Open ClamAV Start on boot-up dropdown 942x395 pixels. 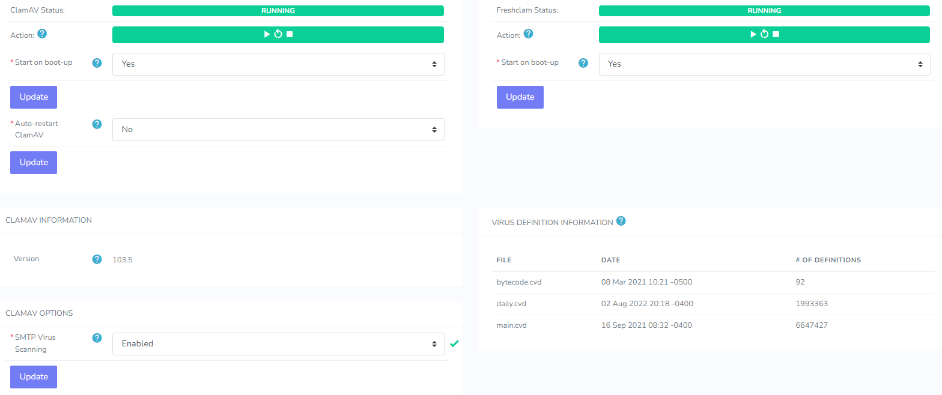278,64
